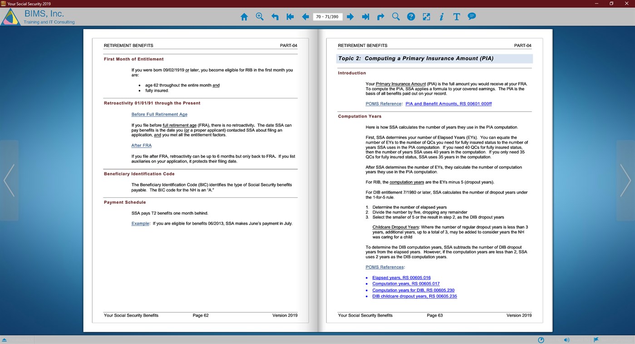Open search with the magnifying glass icon

click(x=395, y=16)
